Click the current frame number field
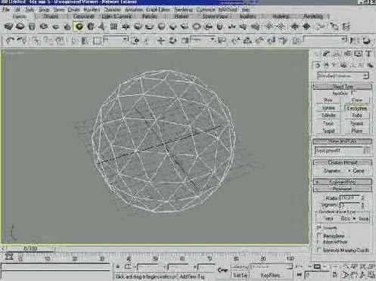Image resolution: width=376 pixels, height=281 pixels. coord(317,275)
